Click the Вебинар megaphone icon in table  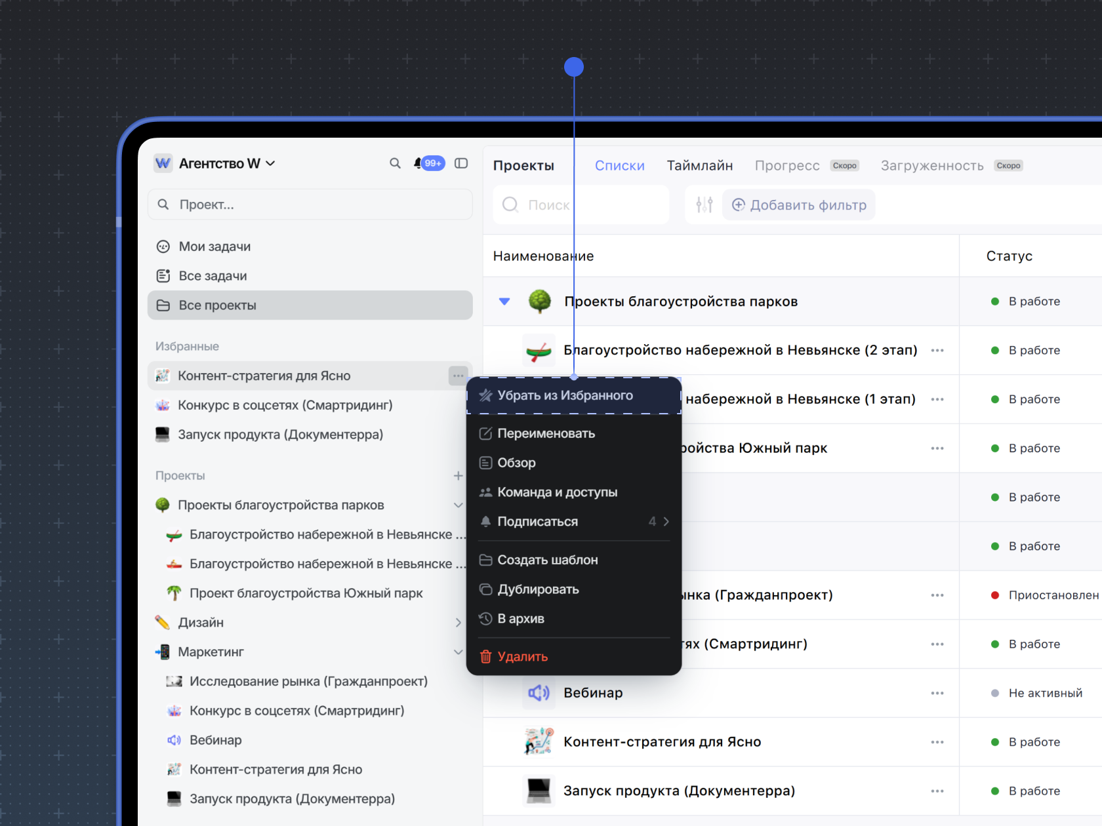point(539,693)
